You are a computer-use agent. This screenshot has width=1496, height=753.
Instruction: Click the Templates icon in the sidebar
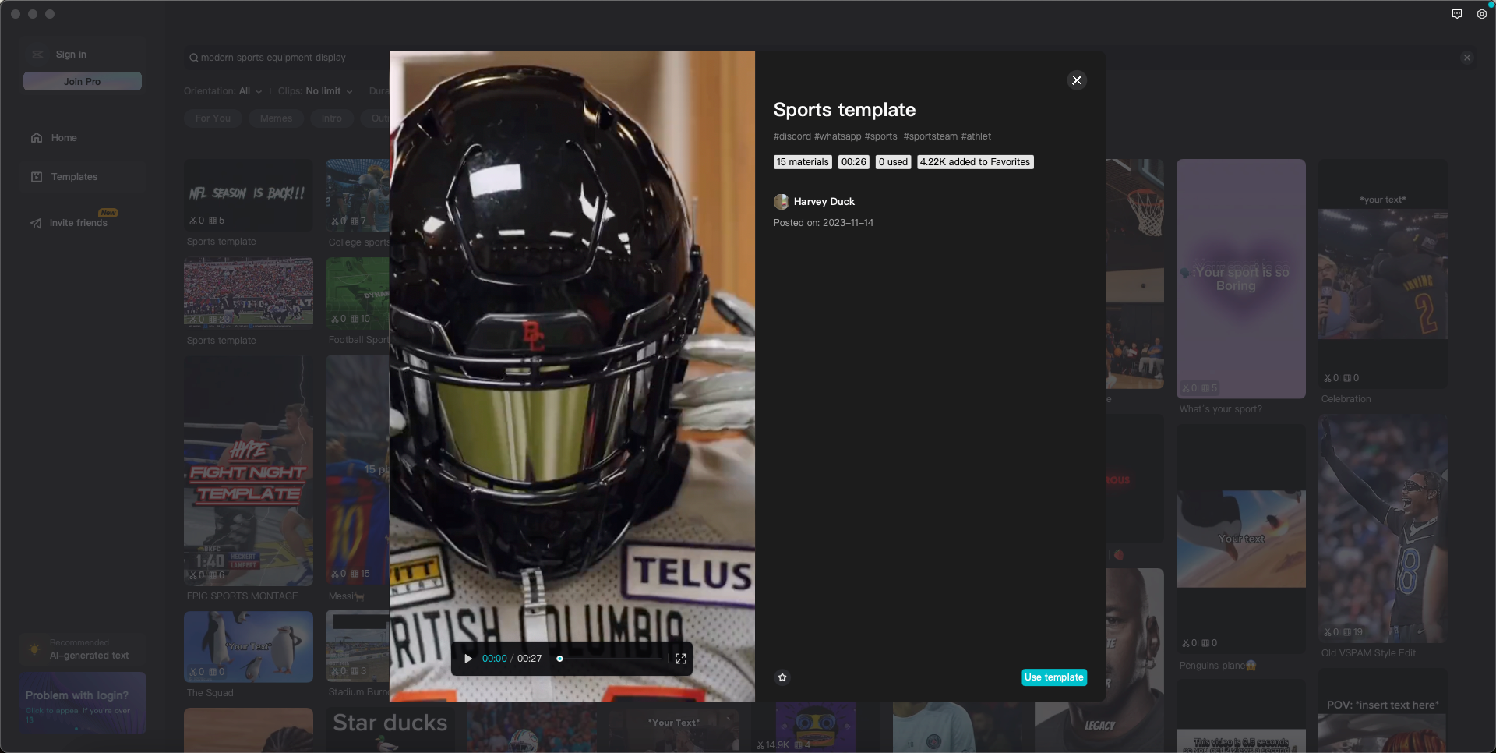(37, 176)
